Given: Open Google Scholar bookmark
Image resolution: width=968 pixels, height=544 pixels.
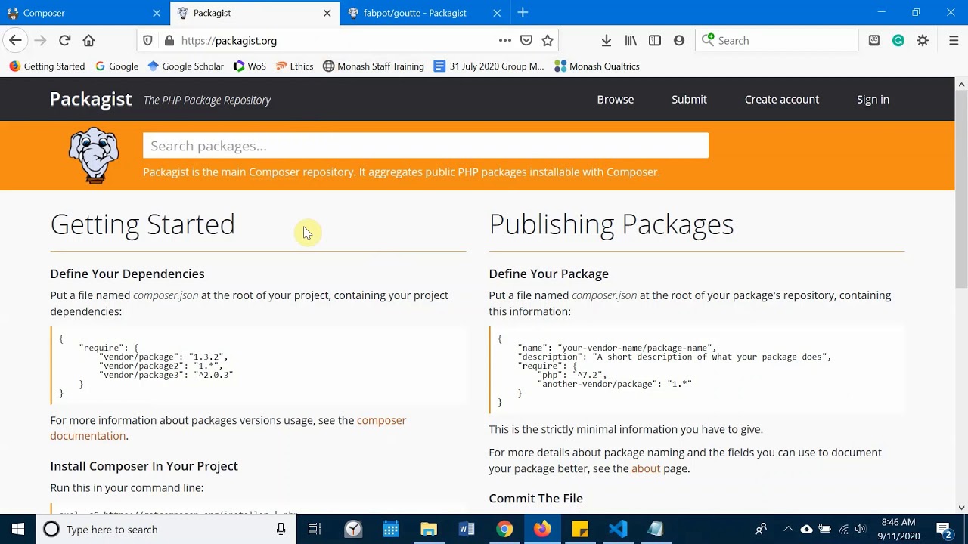Looking at the screenshot, I should 185,66.
